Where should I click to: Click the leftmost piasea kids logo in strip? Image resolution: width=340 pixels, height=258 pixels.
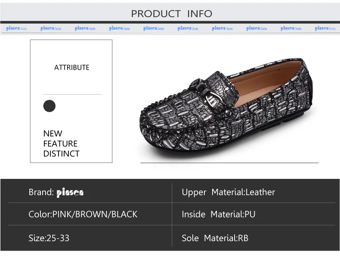pyautogui.click(x=16, y=28)
